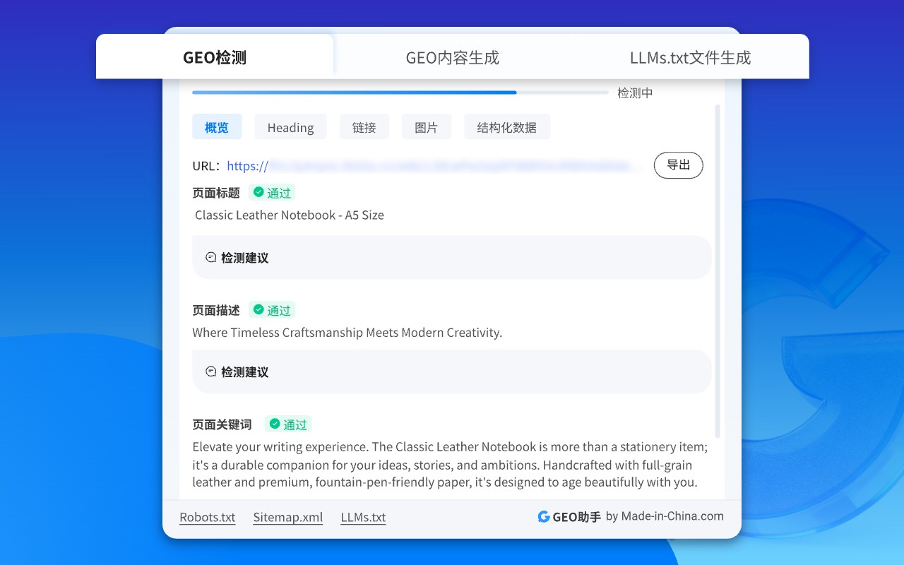
Task: Switch to the GEO内容生成 tab
Action: [x=452, y=56]
